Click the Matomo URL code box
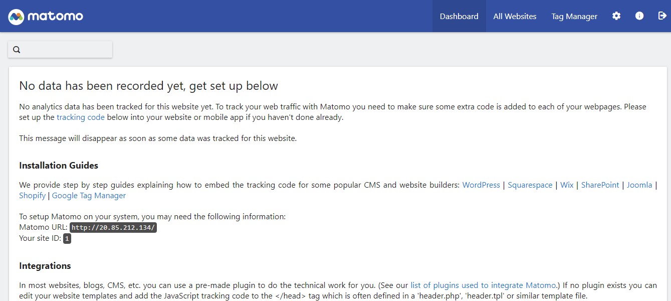The height and width of the screenshot is (301, 671). (113, 228)
